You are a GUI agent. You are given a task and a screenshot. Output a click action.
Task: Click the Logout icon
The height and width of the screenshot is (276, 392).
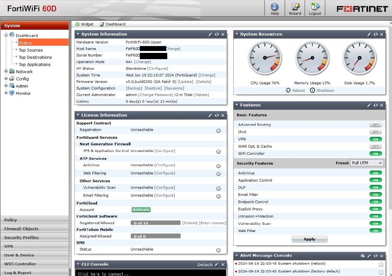[x=315, y=7]
